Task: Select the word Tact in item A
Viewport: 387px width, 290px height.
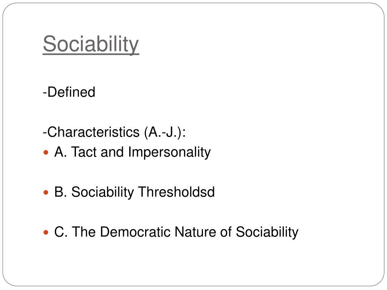Action: 84,152
